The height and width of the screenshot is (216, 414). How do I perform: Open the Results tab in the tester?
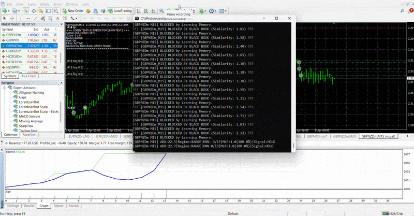(29, 206)
